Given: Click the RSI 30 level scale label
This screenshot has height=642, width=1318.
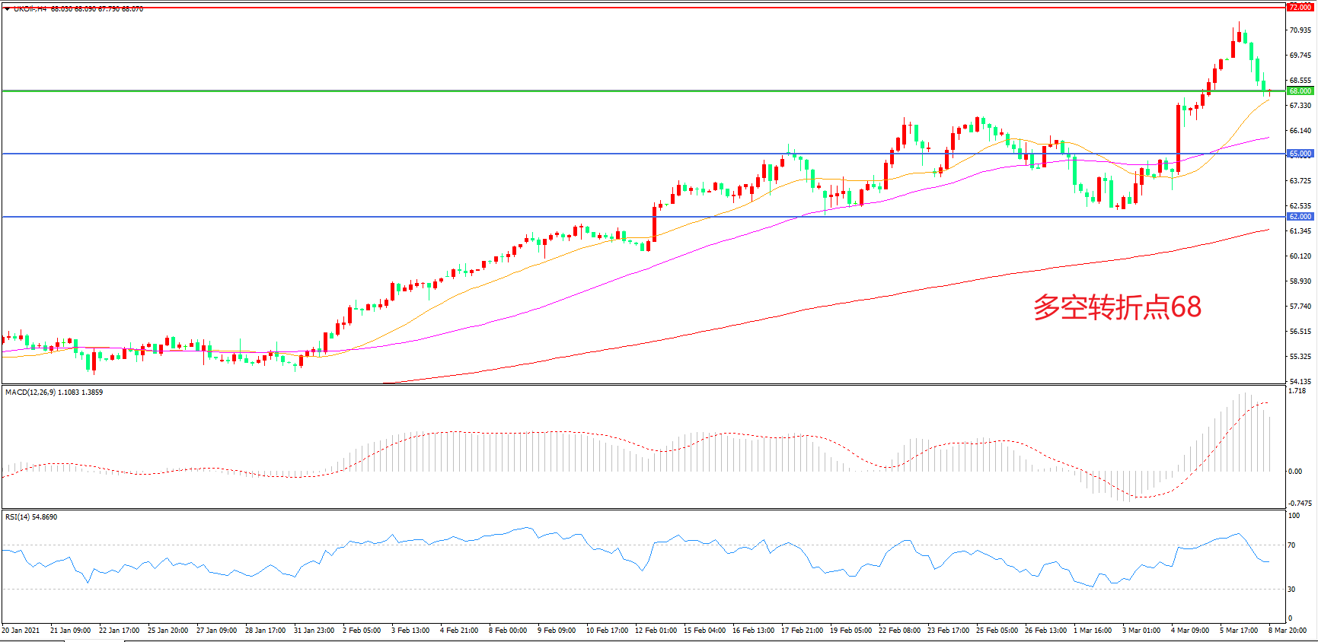Looking at the screenshot, I should [1291, 589].
